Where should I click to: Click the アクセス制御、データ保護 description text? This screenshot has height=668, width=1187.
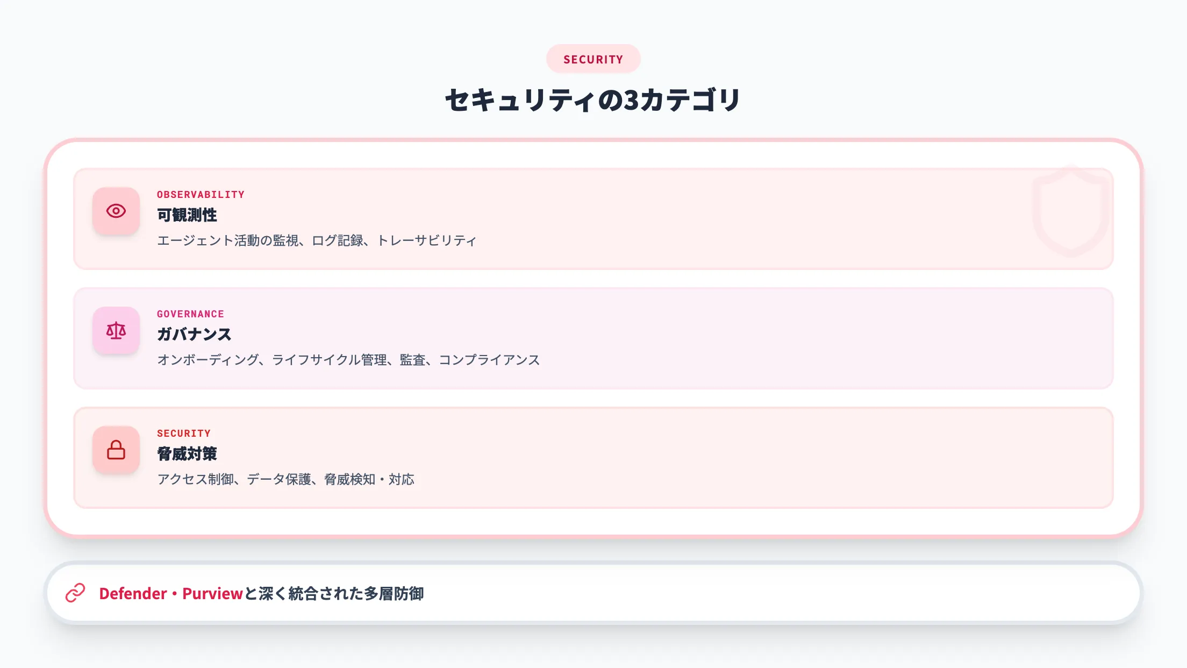click(x=285, y=479)
